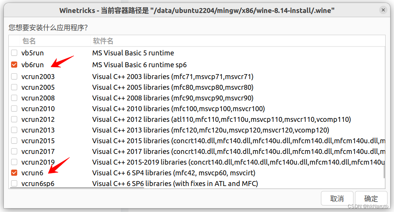
Task: Tick the vcrun2013 checkbox
Action: [x=14, y=130]
